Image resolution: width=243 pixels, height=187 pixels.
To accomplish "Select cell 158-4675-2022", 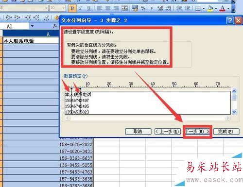I will click(x=48, y=144).
